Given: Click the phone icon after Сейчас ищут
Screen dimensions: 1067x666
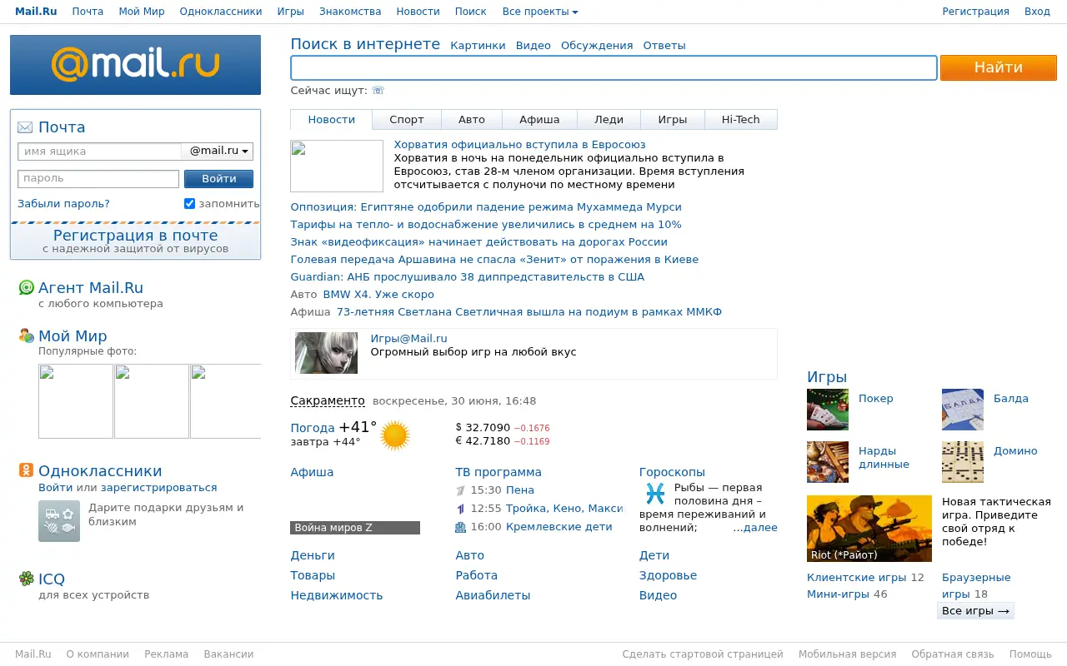Looking at the screenshot, I should click(378, 91).
